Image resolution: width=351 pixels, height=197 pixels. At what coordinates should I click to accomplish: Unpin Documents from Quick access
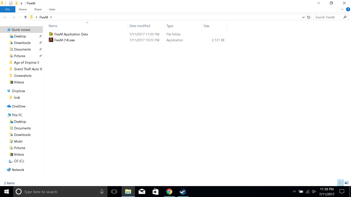pos(40,49)
